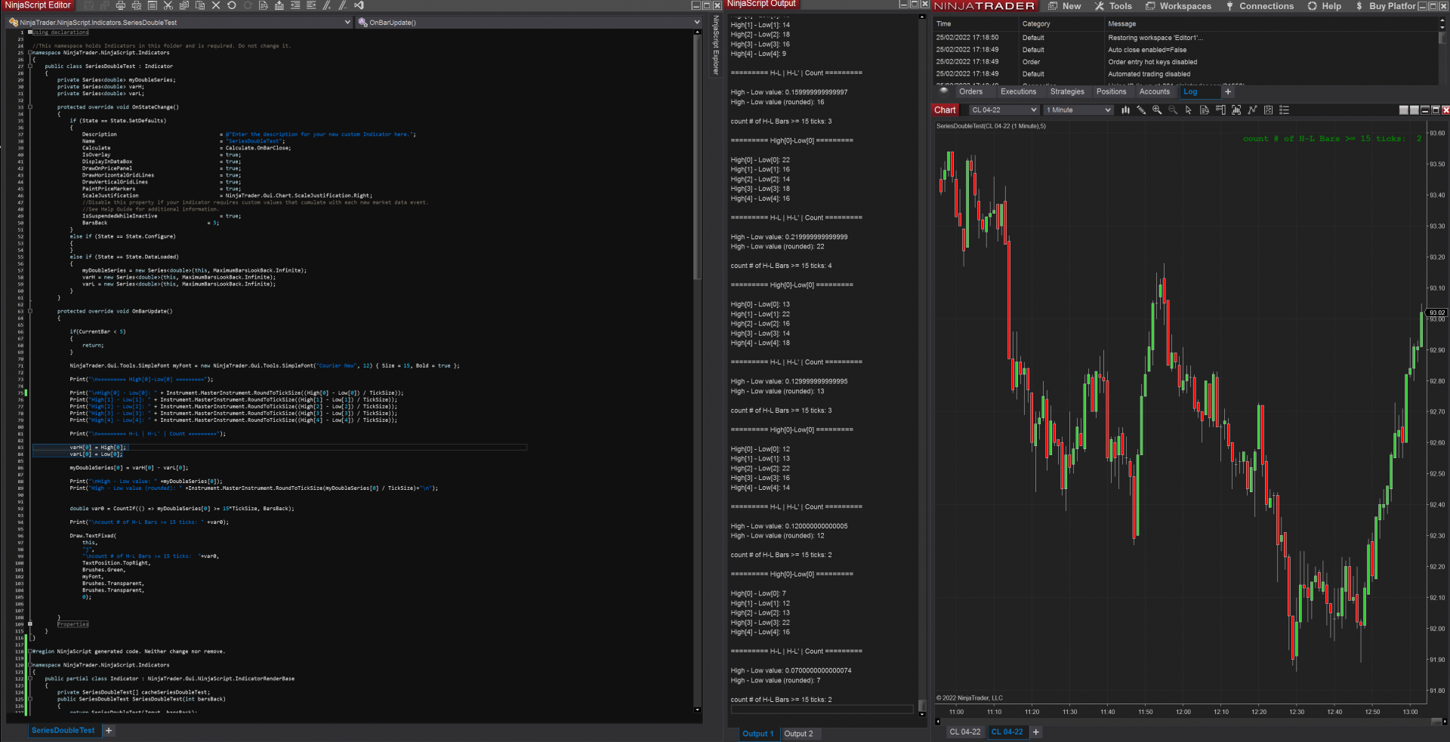
Task: Open the New menu in NinjaTrader
Action: [1064, 6]
